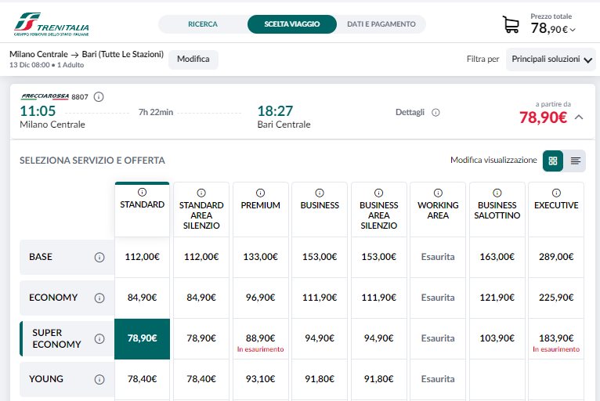Click Esaurita in the YOUNG row
The width and height of the screenshot is (600, 401).
438,379
